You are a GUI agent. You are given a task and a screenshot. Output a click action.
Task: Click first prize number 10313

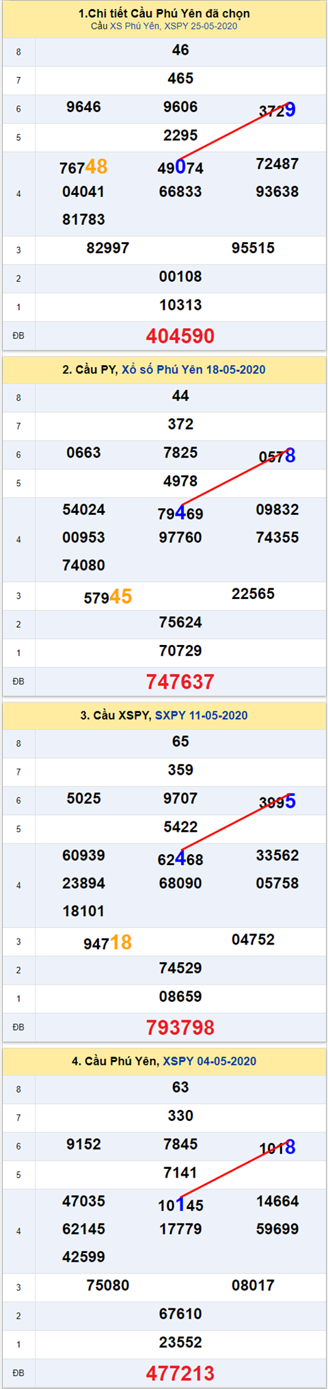(180, 305)
